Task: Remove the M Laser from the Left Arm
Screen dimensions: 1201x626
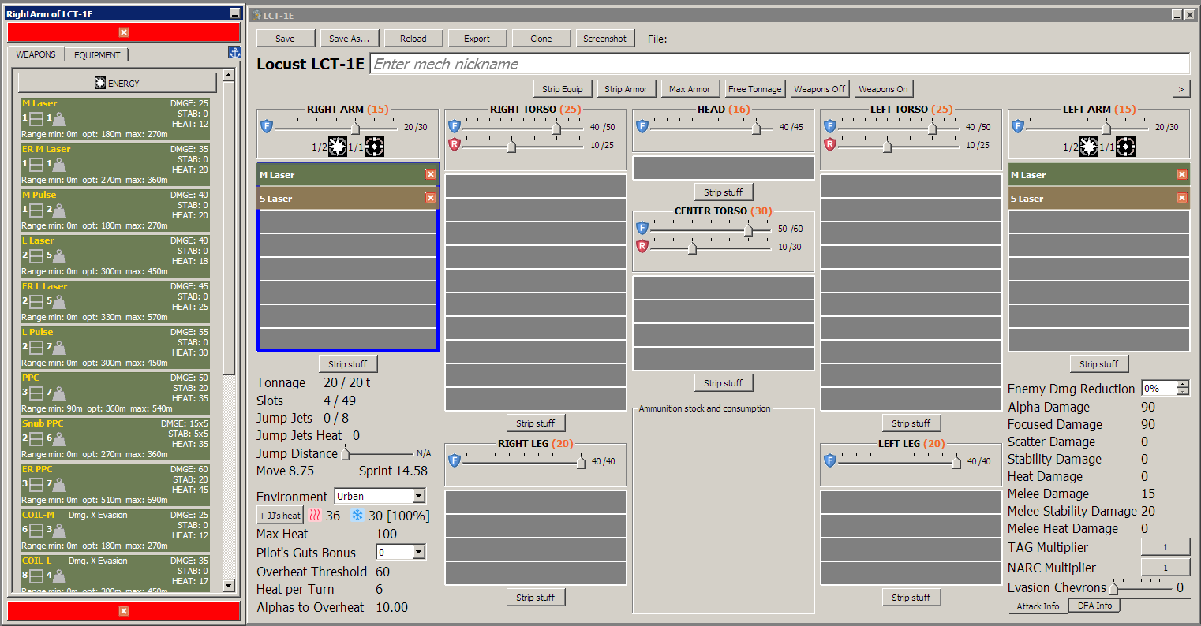Action: tap(1182, 174)
